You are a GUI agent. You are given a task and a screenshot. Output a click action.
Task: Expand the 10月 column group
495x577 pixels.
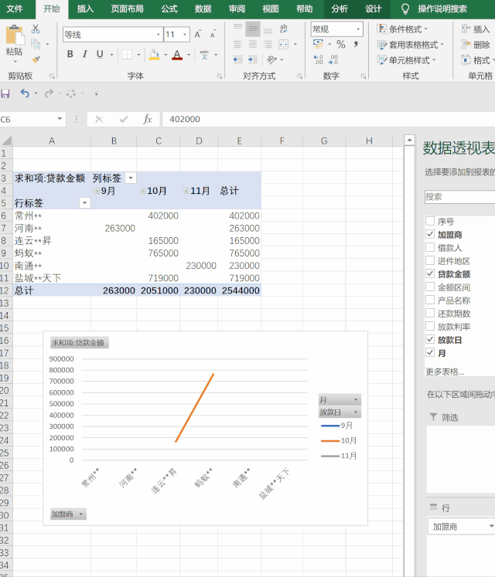click(142, 191)
